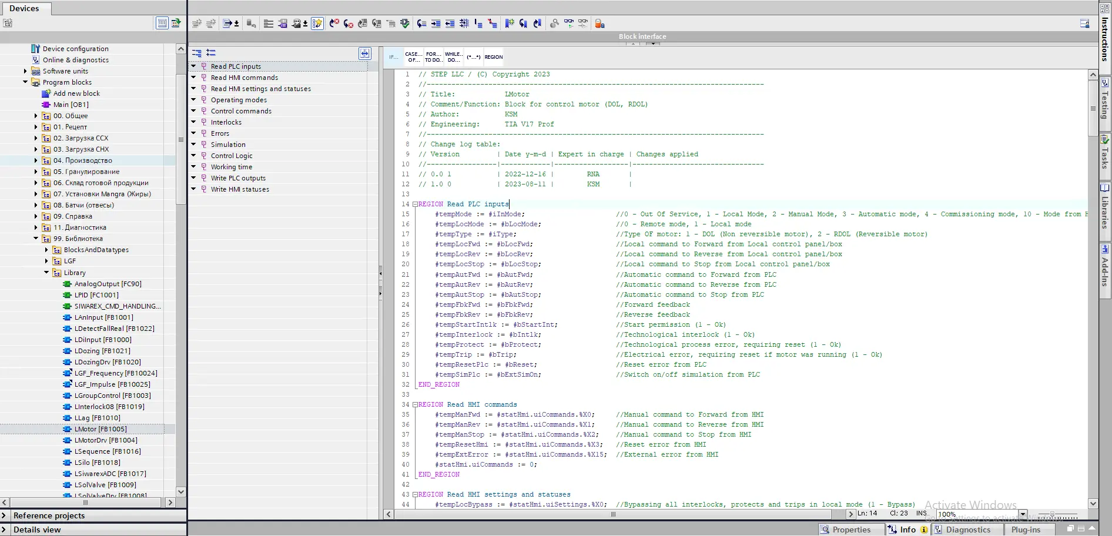
Task: Select AnalogOutput [FC90] block
Action: tap(108, 284)
